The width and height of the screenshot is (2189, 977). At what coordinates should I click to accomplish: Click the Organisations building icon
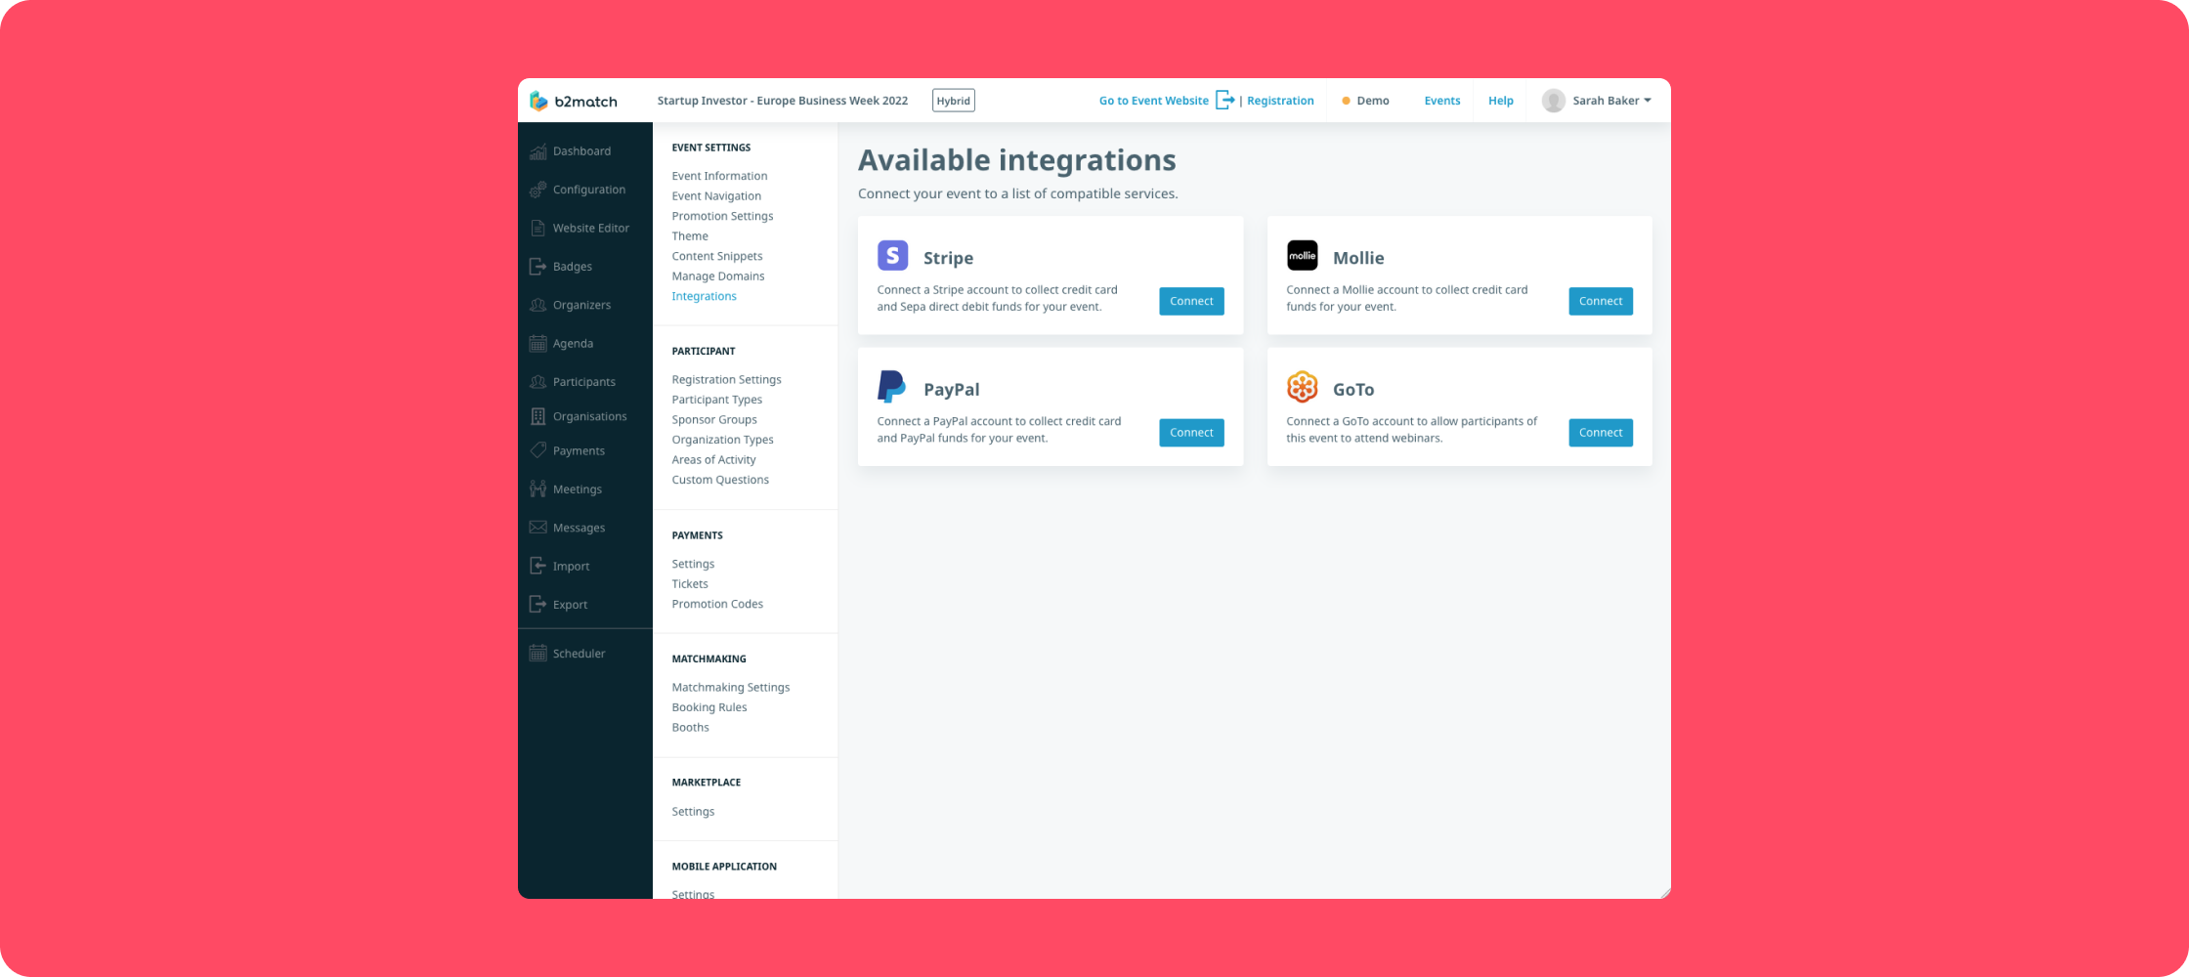[x=537, y=416]
